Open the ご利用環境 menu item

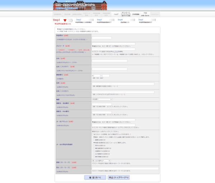pos(135,14)
